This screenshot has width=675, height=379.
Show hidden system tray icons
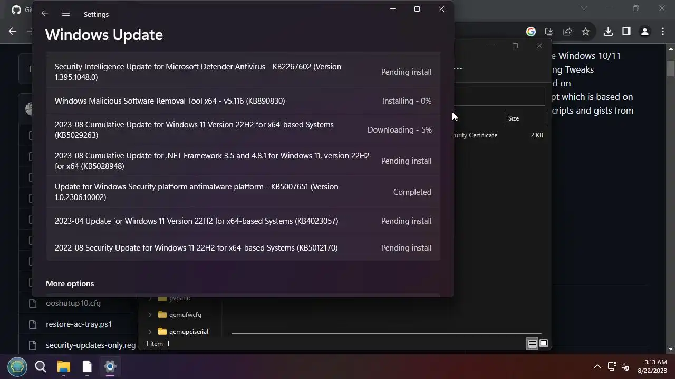[597, 366]
